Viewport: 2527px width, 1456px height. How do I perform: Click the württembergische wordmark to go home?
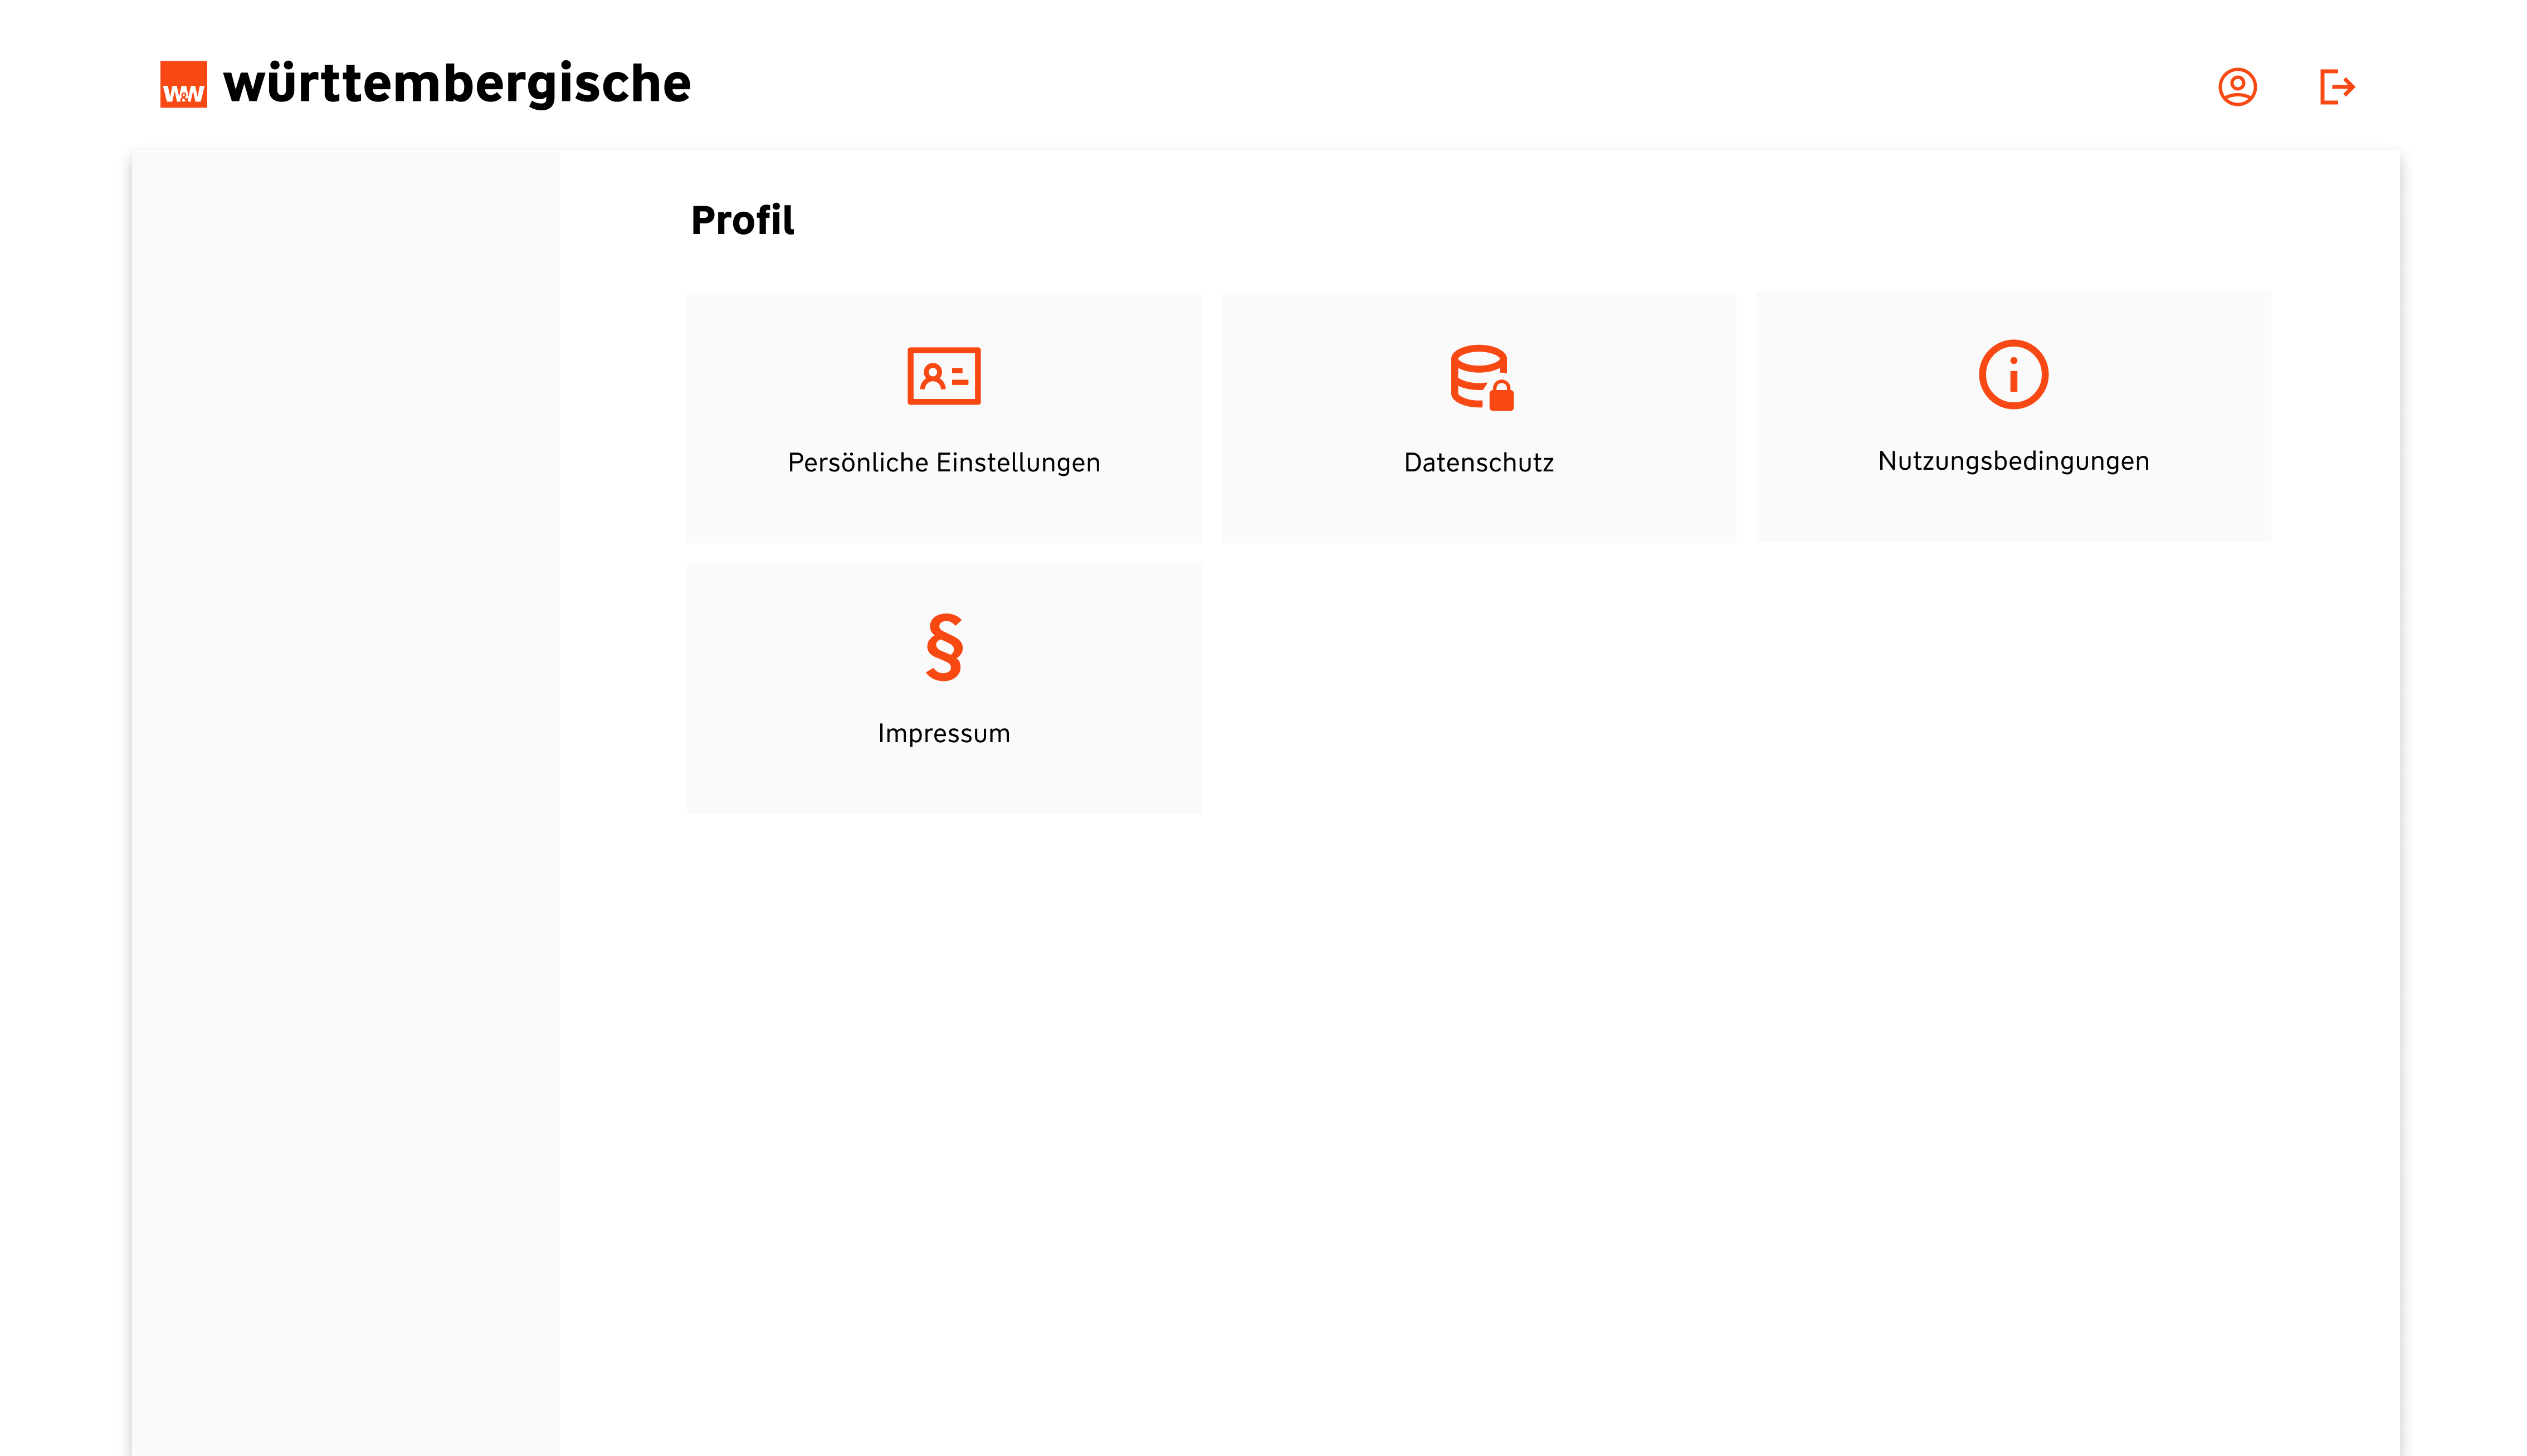(x=457, y=84)
